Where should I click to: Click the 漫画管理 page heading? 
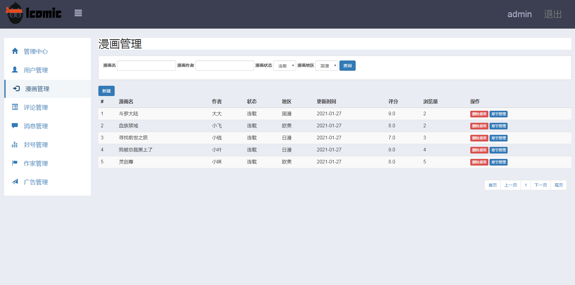pos(120,44)
